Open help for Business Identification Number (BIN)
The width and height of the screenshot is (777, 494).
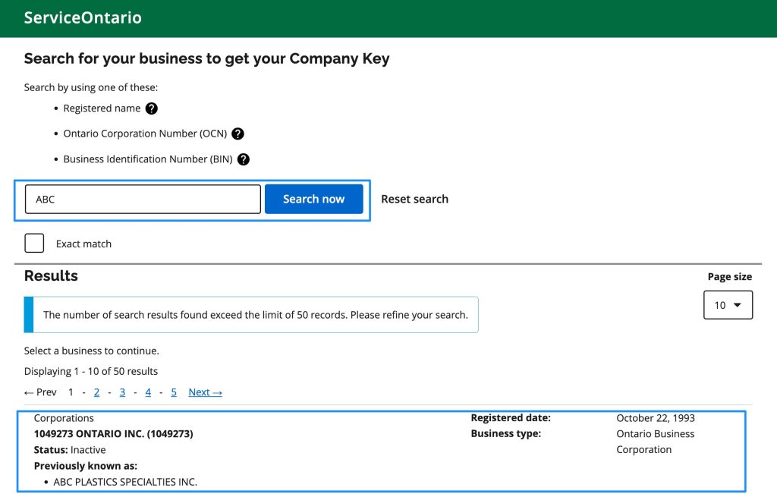click(x=243, y=159)
